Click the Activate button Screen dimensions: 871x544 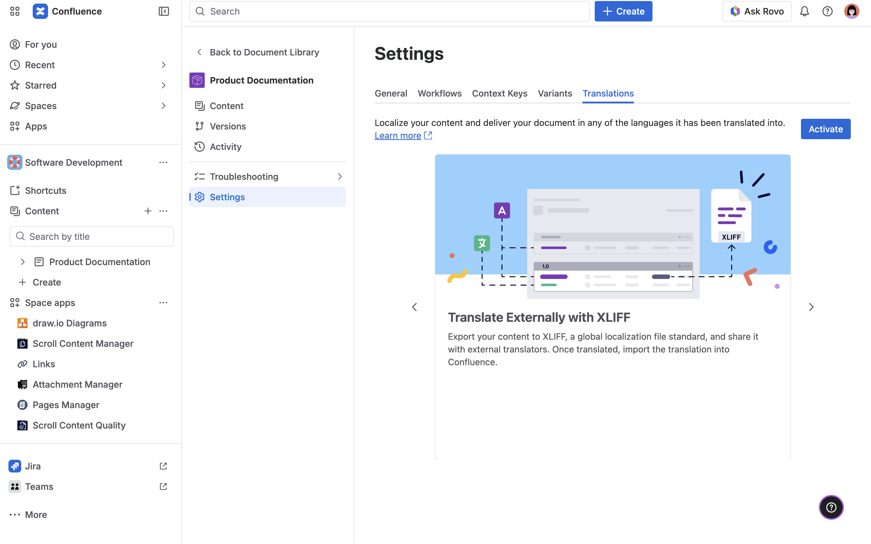[x=825, y=129]
